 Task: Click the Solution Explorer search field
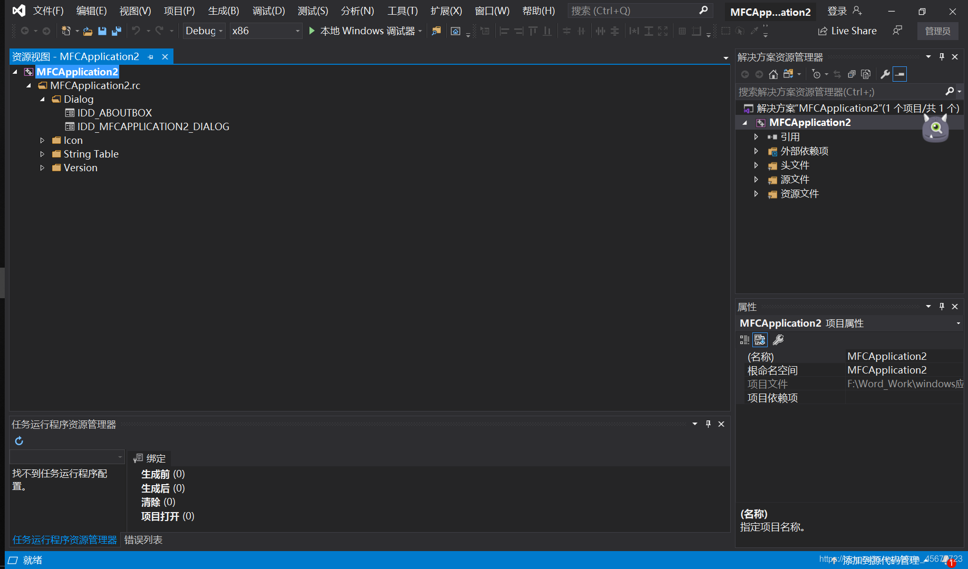click(839, 92)
